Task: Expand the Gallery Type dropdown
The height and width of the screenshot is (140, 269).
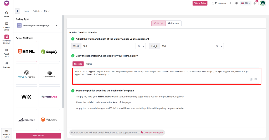Action: (38, 25)
